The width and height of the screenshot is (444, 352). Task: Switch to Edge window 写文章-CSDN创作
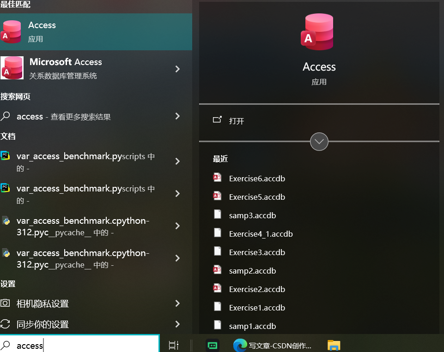click(272, 346)
